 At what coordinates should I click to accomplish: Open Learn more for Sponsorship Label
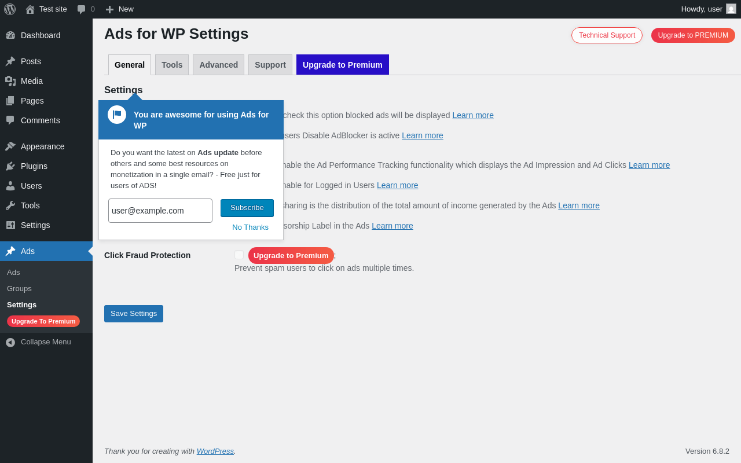click(x=392, y=226)
